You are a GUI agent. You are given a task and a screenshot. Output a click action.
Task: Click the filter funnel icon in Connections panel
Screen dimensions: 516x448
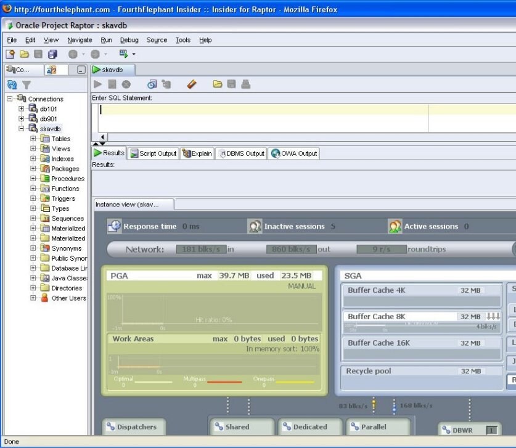coord(27,84)
